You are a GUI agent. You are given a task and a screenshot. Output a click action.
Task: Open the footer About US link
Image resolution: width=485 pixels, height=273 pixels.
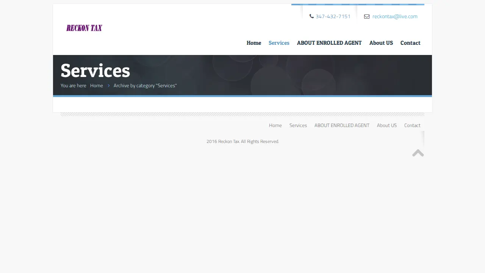[387, 126]
